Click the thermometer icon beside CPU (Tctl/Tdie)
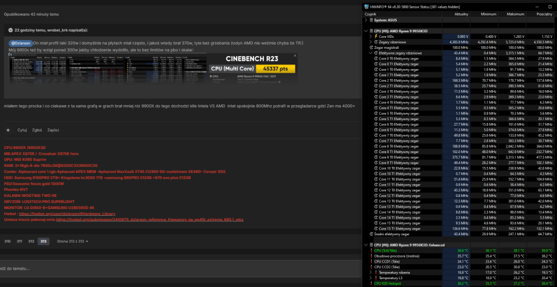Image resolution: width=557 pixels, height=287 pixels. point(372,250)
